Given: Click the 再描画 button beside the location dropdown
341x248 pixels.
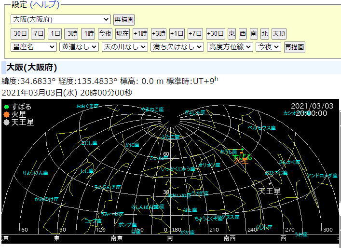Looking at the screenshot, I should tap(124, 20).
